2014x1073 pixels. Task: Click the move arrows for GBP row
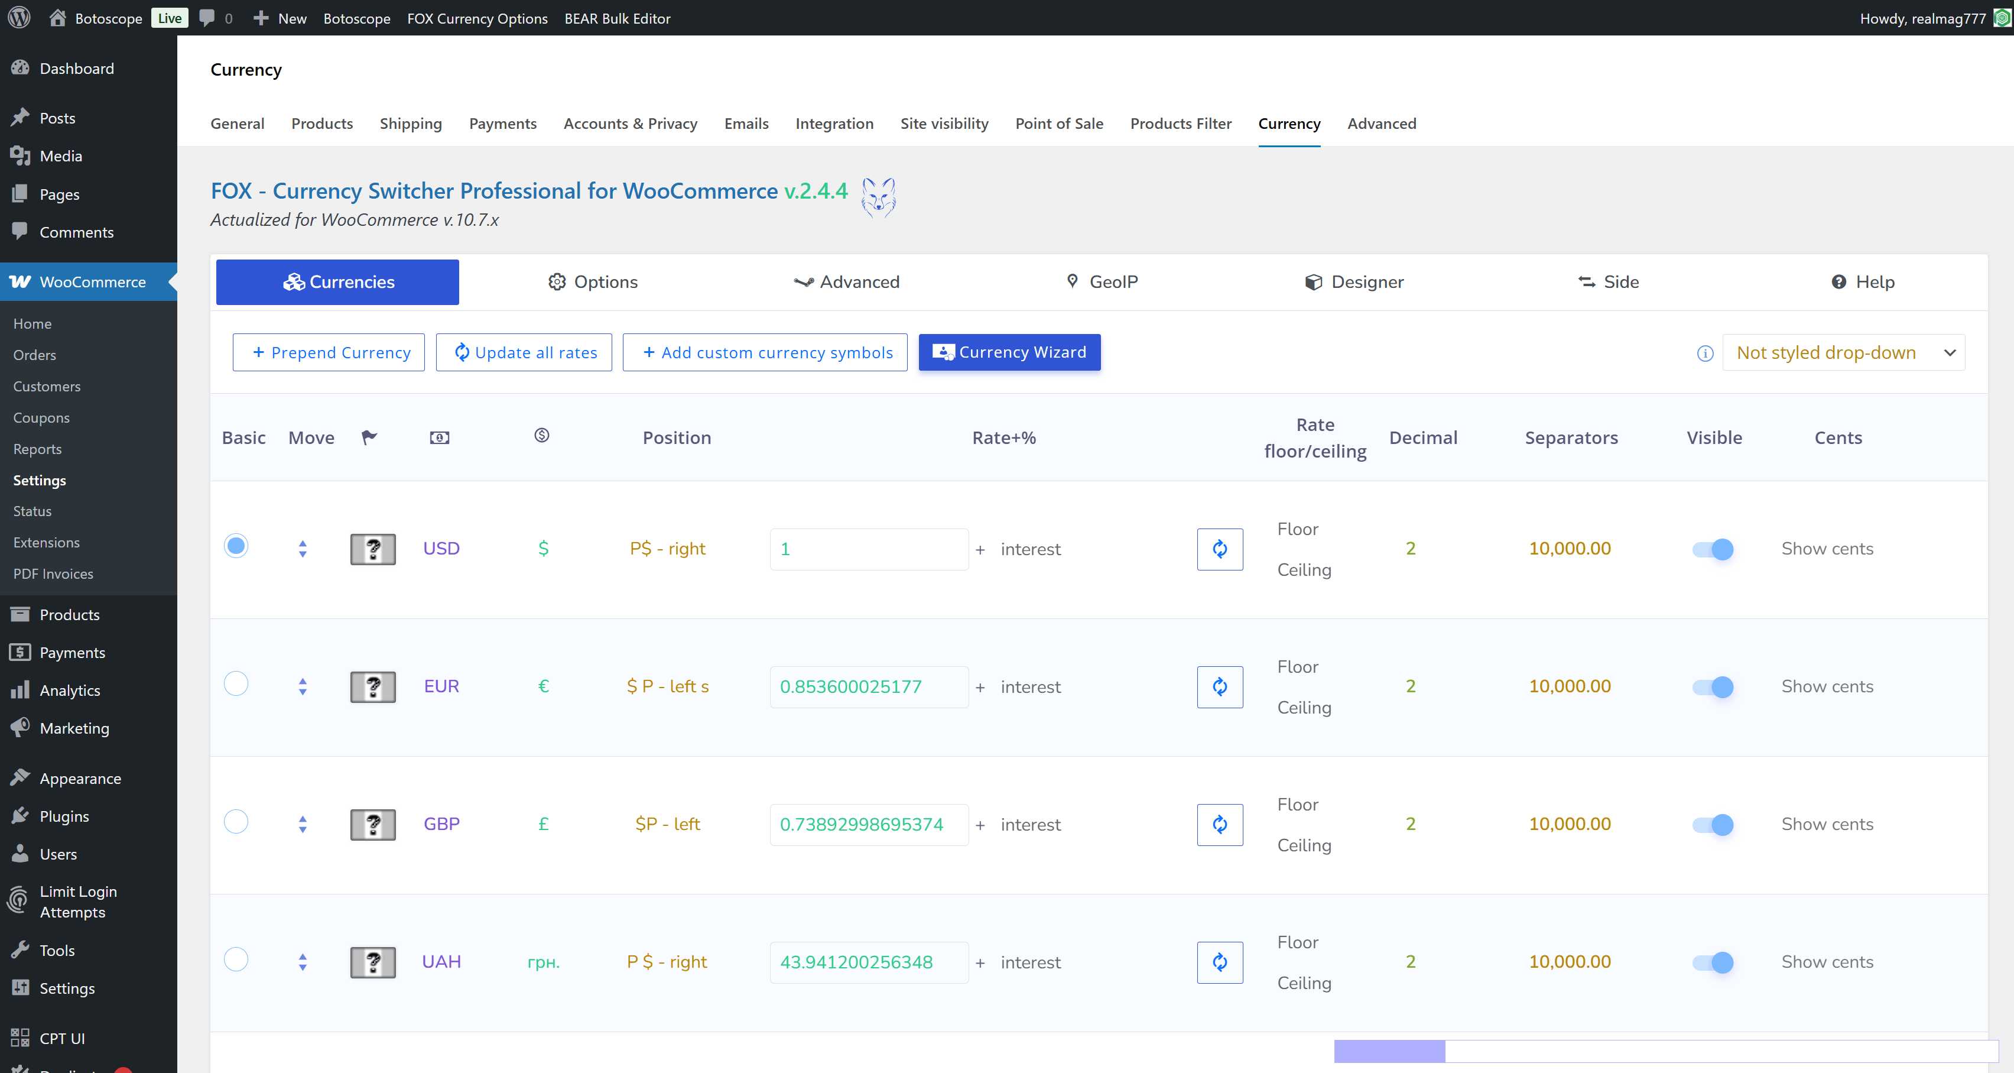303,824
